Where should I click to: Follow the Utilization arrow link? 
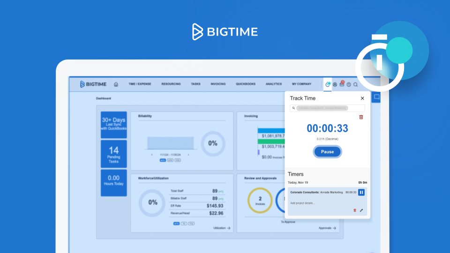[x=222, y=228]
